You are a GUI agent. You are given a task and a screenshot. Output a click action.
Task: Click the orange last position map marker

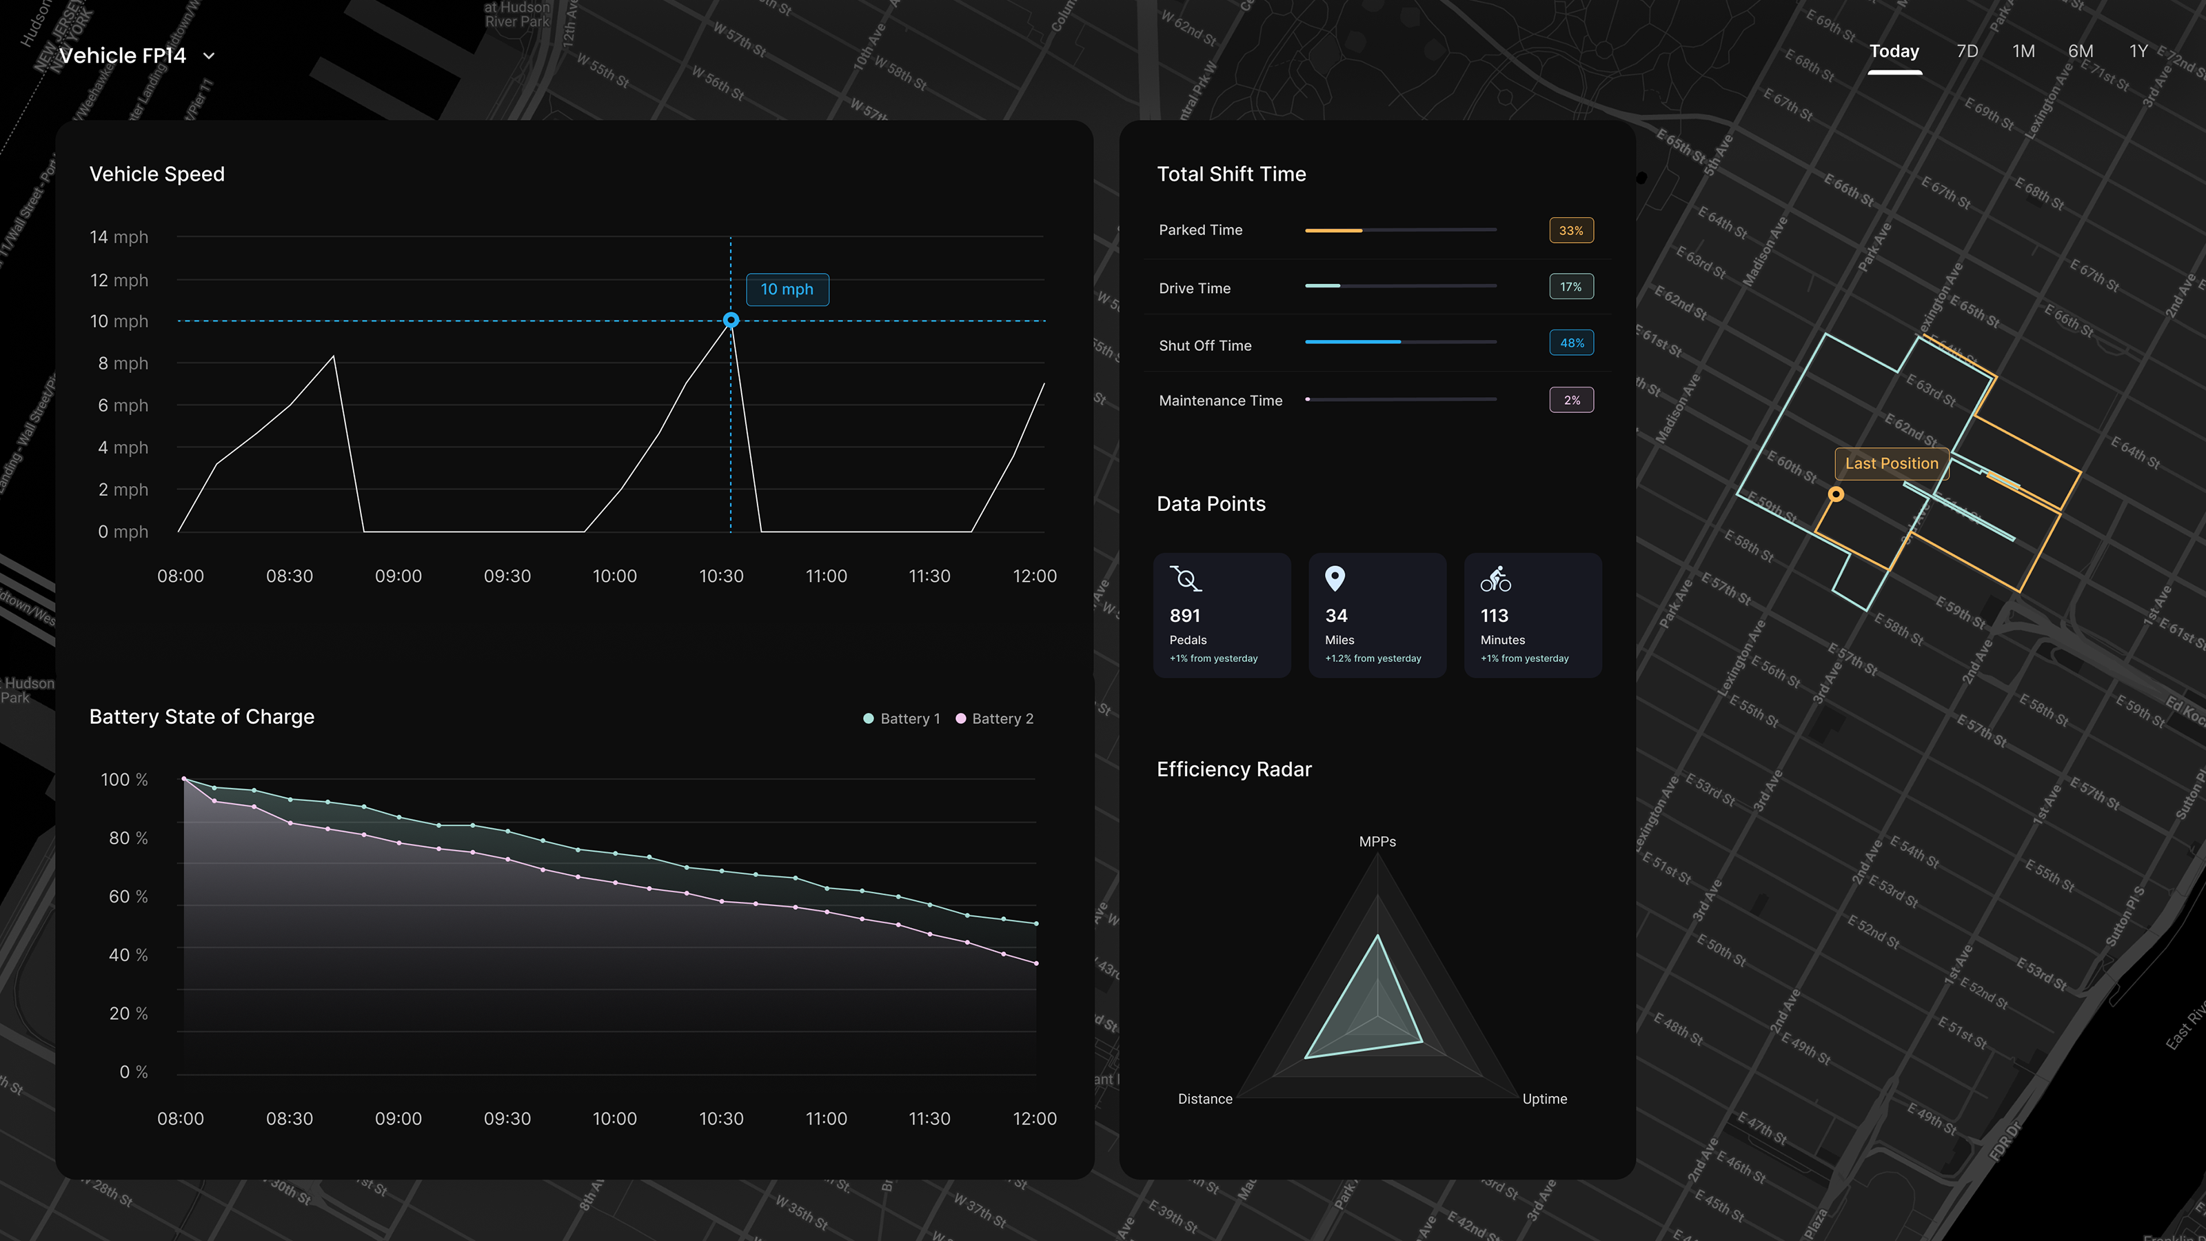pos(1835,494)
